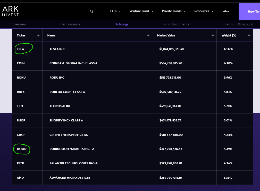
Task: Click the ROKU INC name
Action: tap(57, 78)
